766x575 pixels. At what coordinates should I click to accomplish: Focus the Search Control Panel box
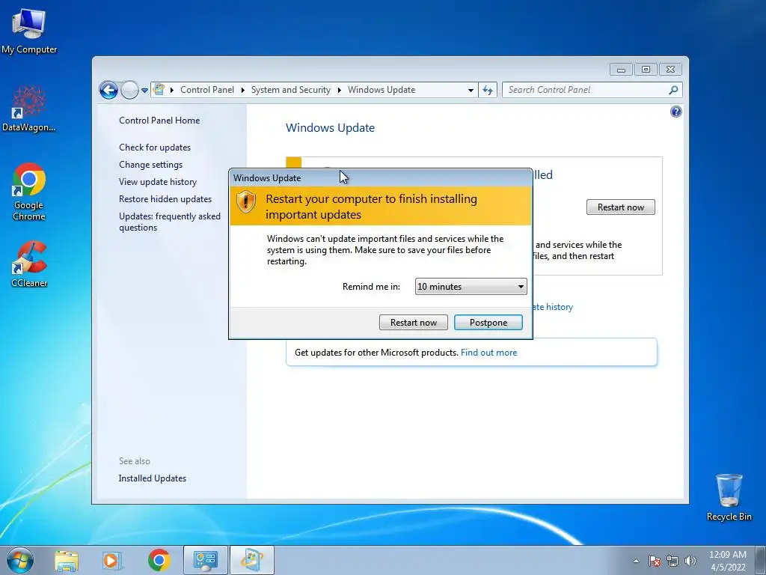(x=586, y=90)
